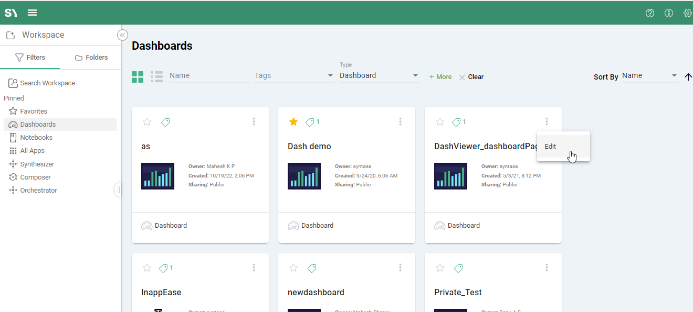Screen dimensions: 693x312
Task: Open the hamburger menu in header
Action: coord(32,13)
